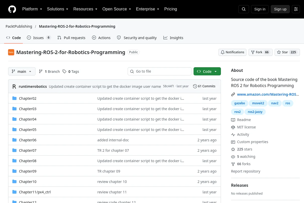Screen dimensions: 304x203
Task: Open the search magnifier button
Action: pyautogui.click(x=244, y=9)
